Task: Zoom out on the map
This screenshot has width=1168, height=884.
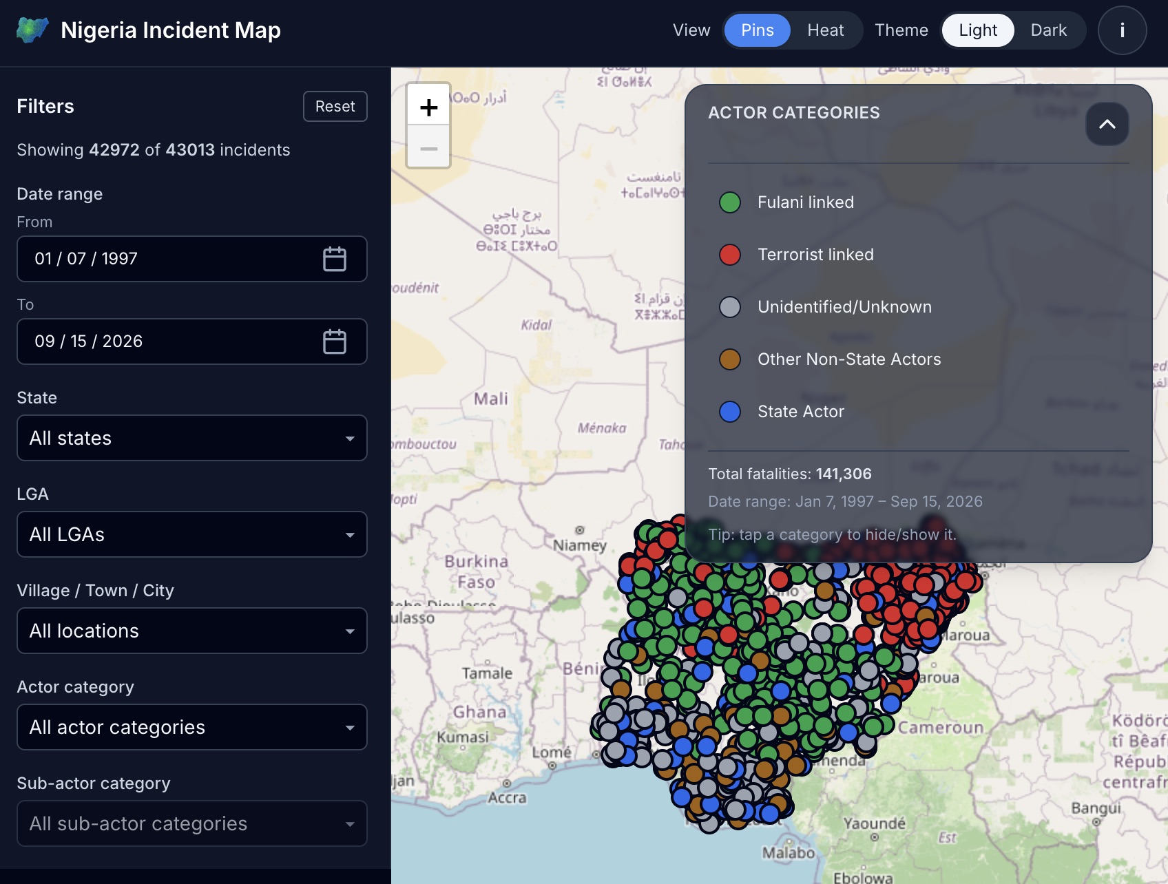Action: tap(428, 149)
